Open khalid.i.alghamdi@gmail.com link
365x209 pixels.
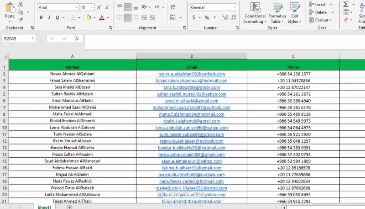click(x=192, y=121)
